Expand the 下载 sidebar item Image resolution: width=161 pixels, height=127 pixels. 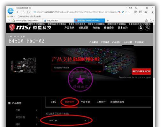[27, 110]
